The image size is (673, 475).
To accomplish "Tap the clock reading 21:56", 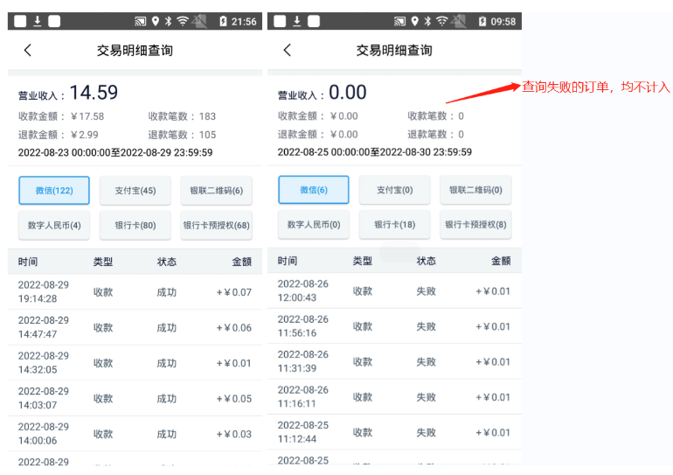I will (244, 22).
